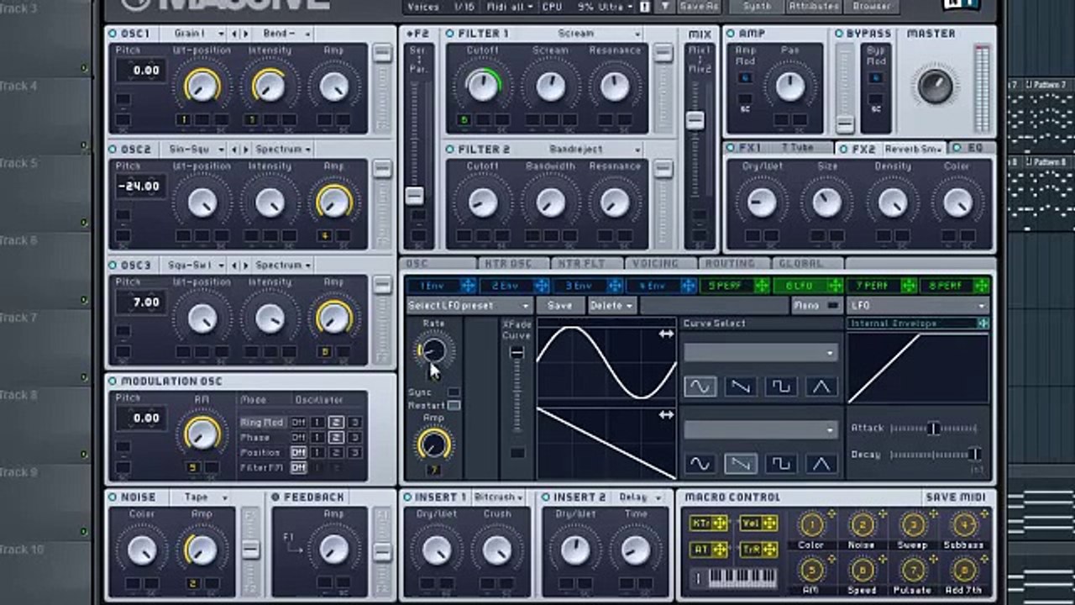The image size is (1075, 605).
Task: Toggle Filter 1 power button
Action: pos(450,34)
